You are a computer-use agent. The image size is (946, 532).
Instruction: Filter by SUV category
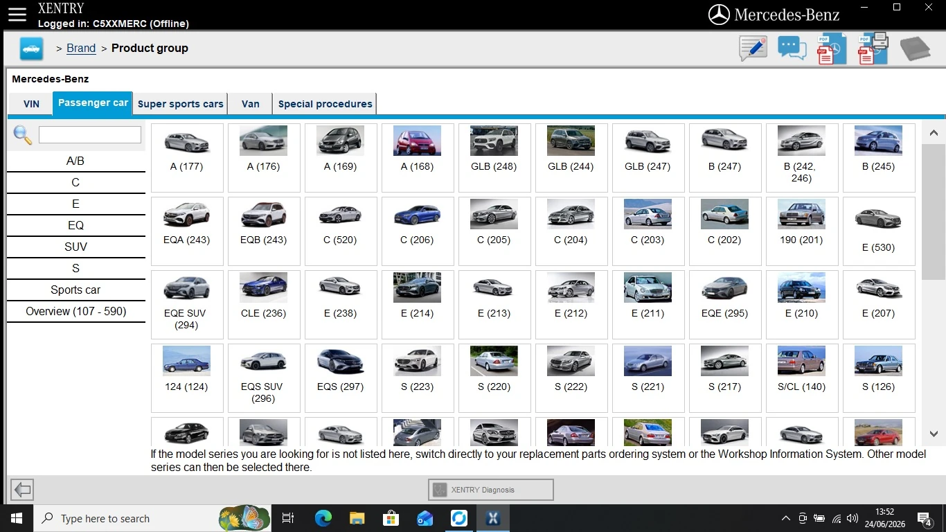(75, 247)
